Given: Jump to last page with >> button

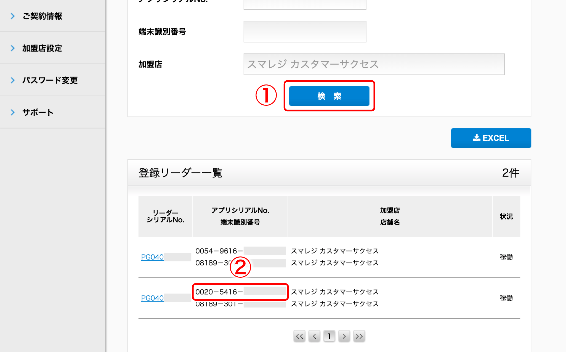Looking at the screenshot, I should pos(359,336).
